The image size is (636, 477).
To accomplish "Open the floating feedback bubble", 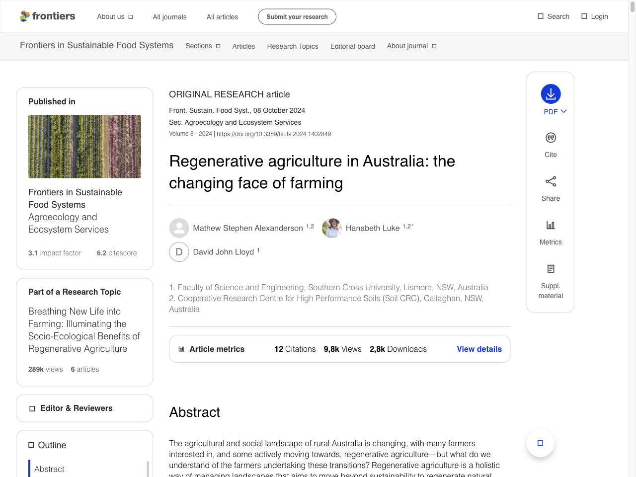I will tap(540, 443).
